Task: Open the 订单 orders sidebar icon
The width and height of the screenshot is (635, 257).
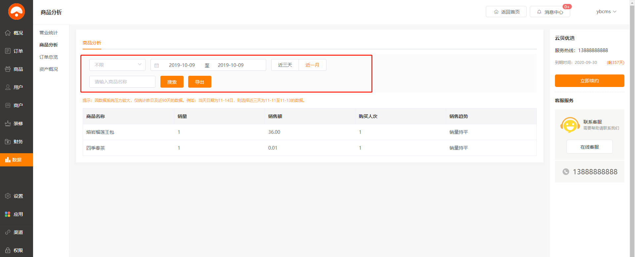Action: pyautogui.click(x=8, y=51)
